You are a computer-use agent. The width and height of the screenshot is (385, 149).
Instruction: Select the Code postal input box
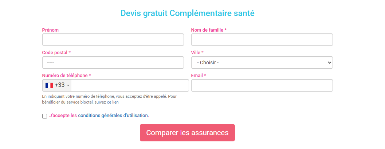point(113,63)
